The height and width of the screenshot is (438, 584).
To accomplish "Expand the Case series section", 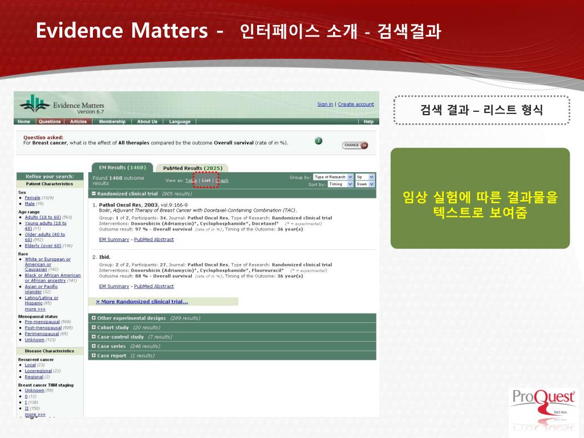I will tap(94, 346).
